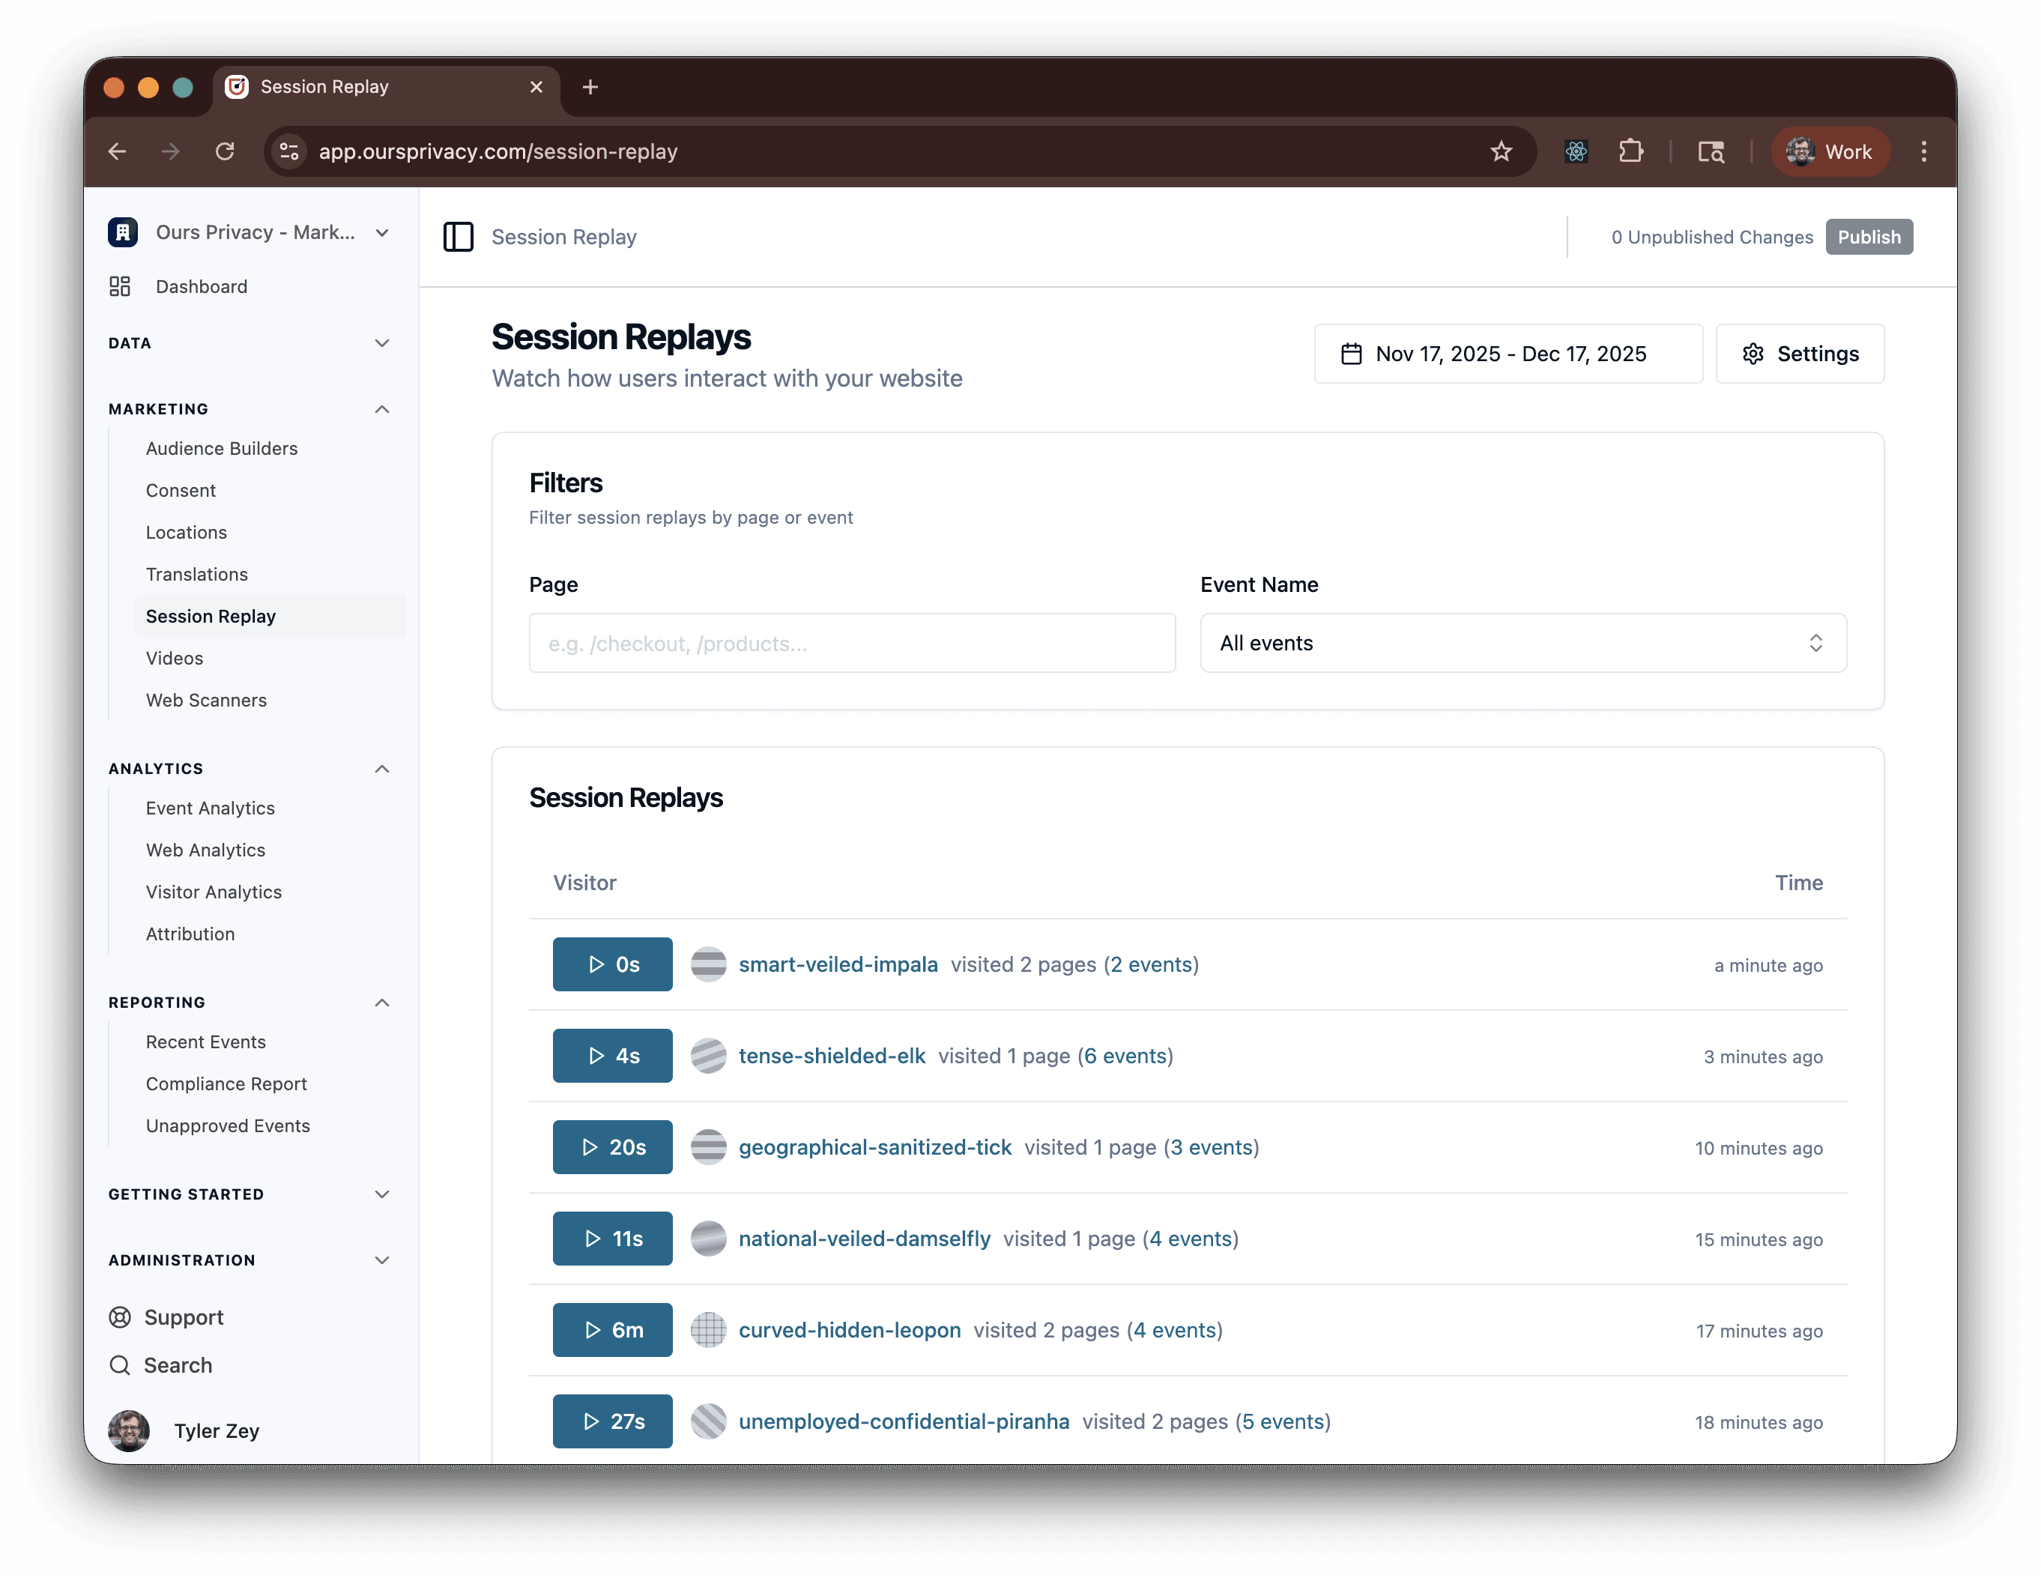Open the geographical-sanitized-tick visitor link
The width and height of the screenshot is (2041, 1575).
coord(874,1147)
